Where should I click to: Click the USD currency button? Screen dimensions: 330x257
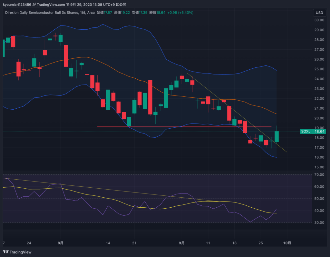[x=319, y=13]
